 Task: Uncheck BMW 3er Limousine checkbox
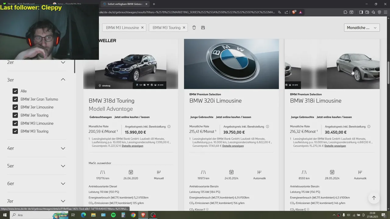(x=15, y=107)
